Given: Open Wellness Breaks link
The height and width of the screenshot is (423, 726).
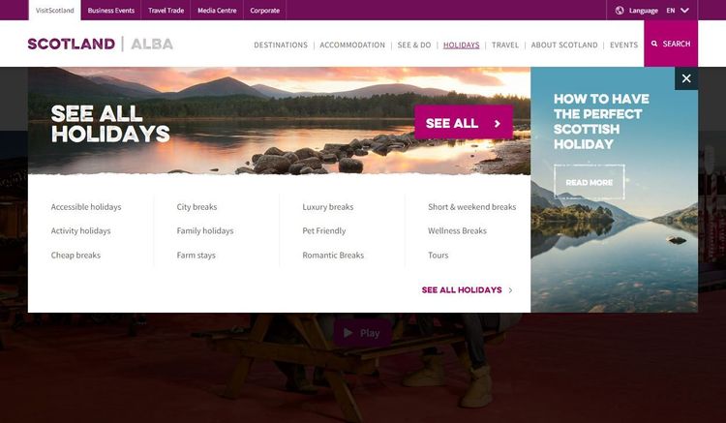Looking at the screenshot, I should 457,230.
